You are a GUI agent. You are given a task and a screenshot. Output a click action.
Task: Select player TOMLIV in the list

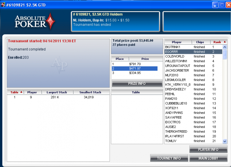point(193,141)
